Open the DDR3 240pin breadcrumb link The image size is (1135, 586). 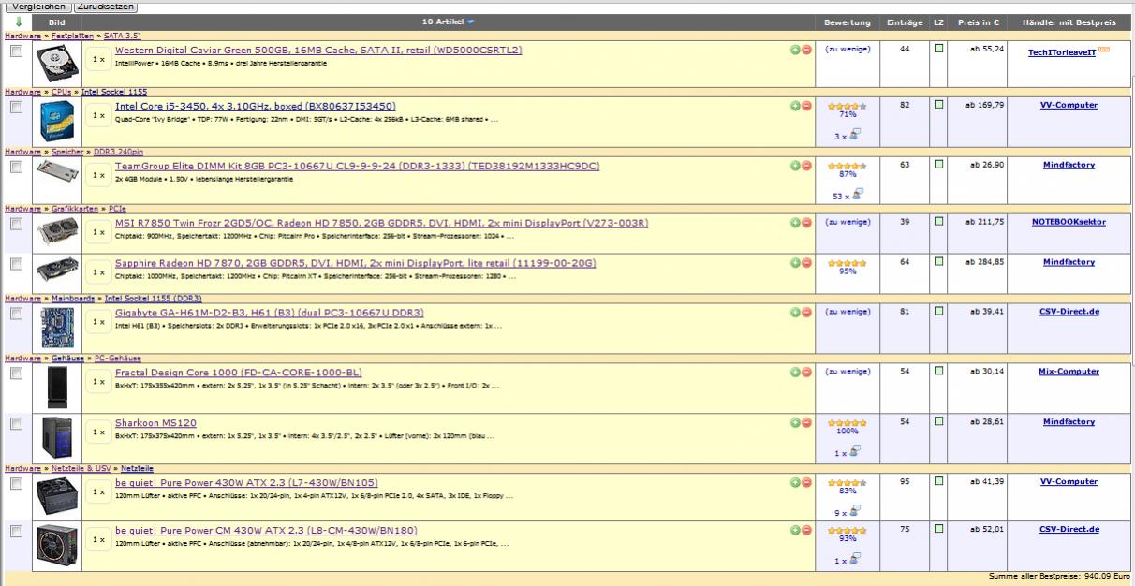118,151
